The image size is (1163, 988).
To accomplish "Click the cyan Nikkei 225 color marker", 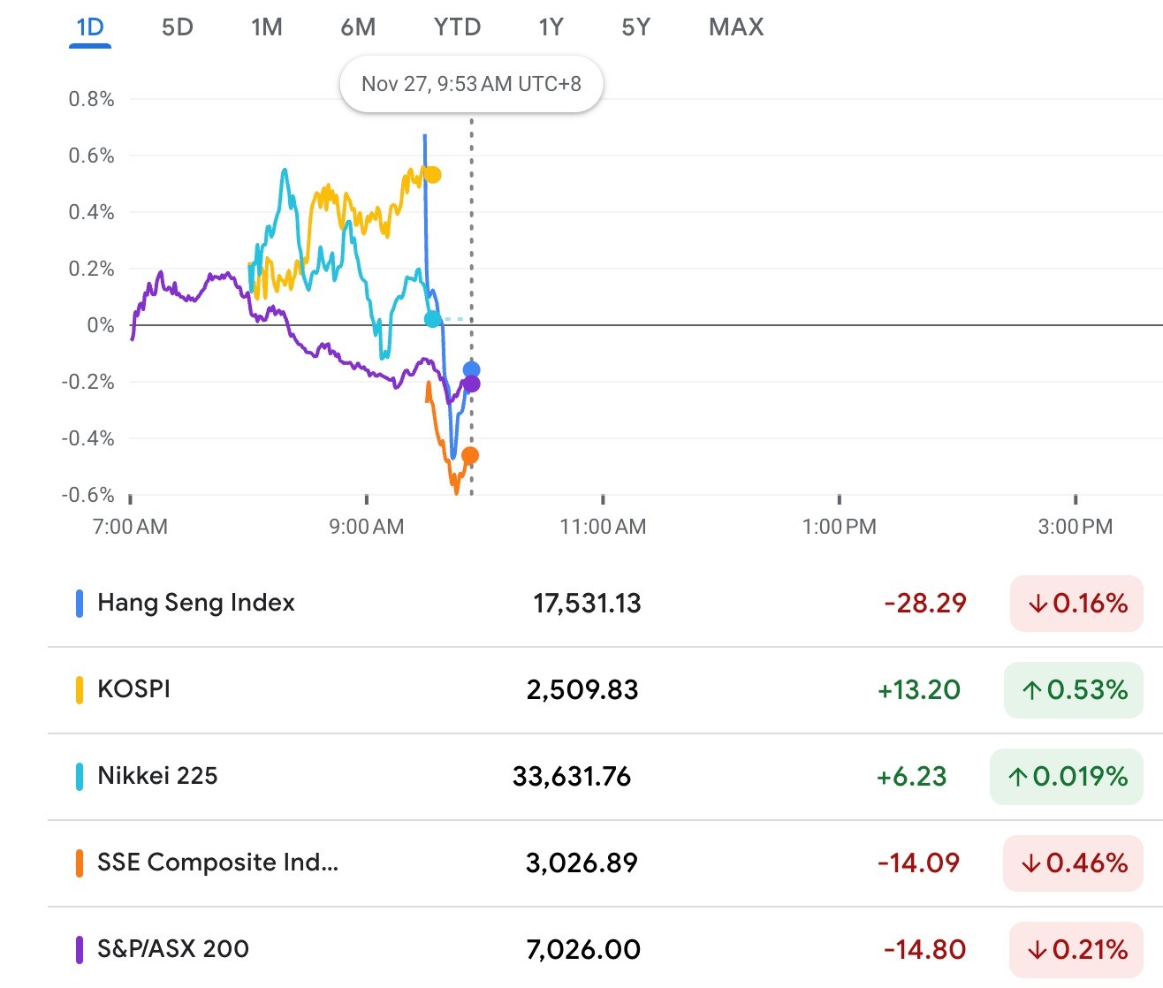I will tap(80, 777).
